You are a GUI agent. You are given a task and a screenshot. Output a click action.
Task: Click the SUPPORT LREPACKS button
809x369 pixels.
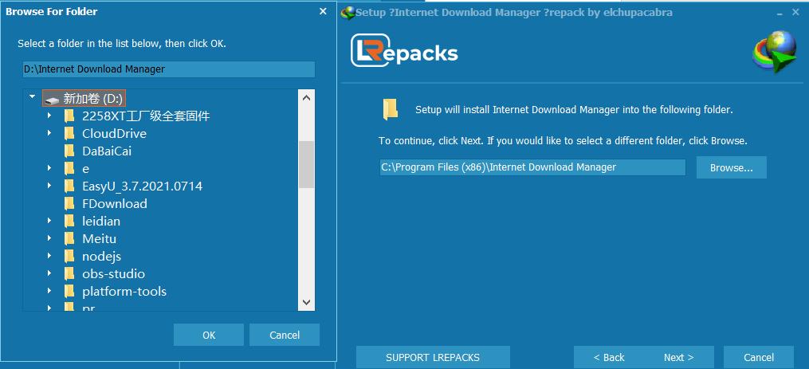(433, 357)
